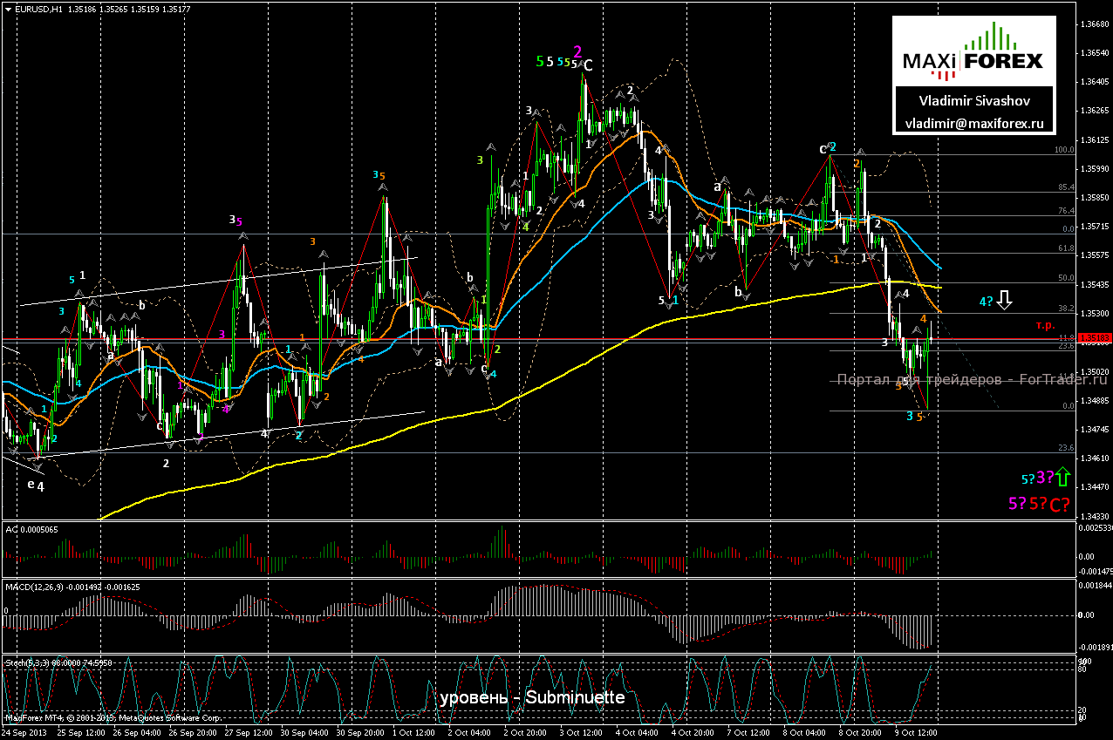Click the red t.p. take-profit label
The height and width of the screenshot is (740, 1113).
[x=1045, y=324]
